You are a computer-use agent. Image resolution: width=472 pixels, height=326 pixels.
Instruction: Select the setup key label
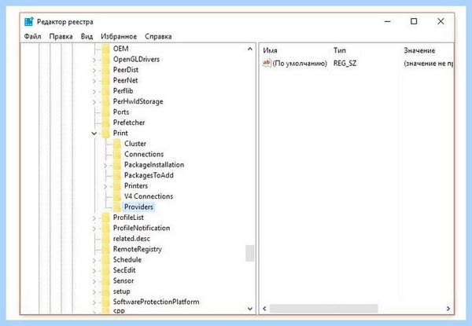click(x=122, y=291)
